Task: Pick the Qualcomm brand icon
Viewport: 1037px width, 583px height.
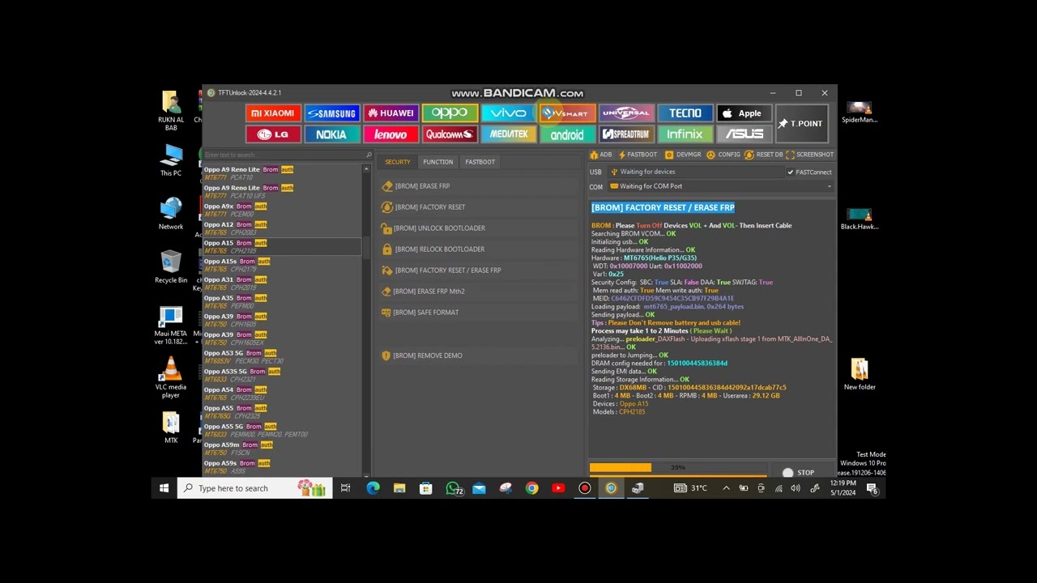Action: [x=450, y=134]
